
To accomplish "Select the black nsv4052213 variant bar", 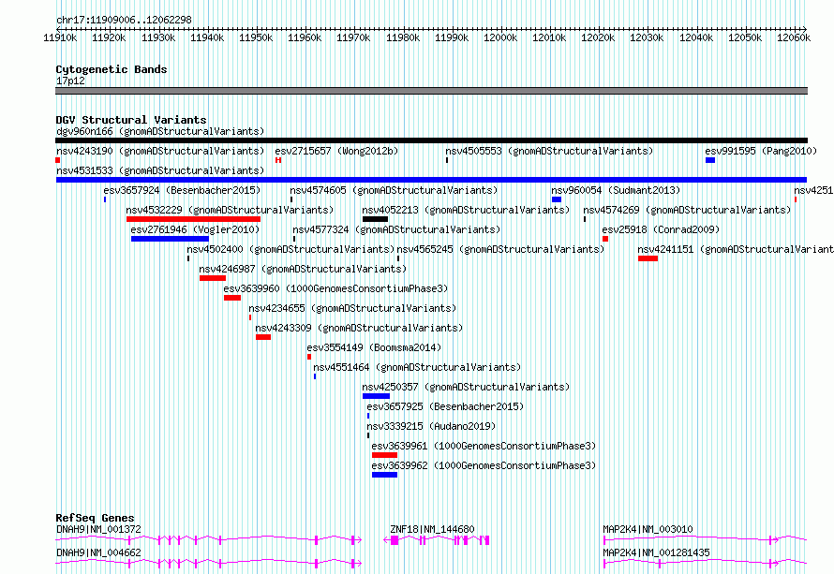I will 375,219.
